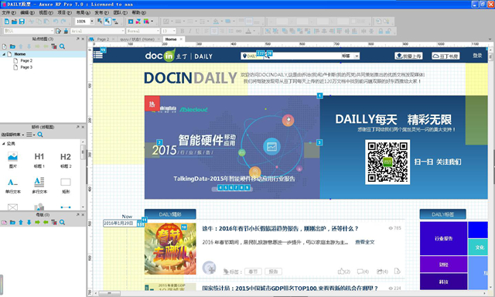Open the 项目 menu

click(x=65, y=12)
